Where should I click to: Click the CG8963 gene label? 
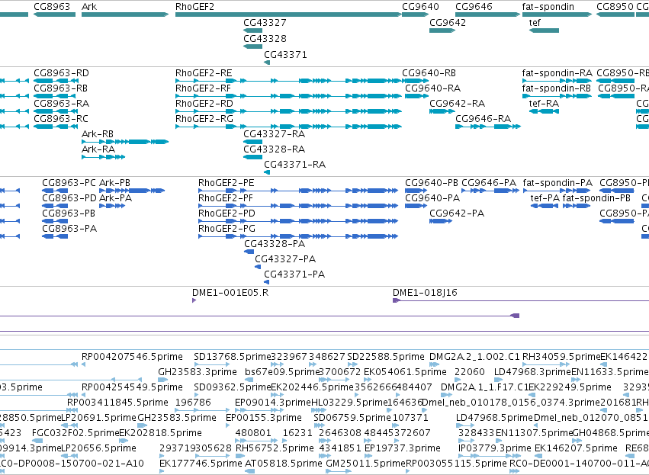(52, 7)
